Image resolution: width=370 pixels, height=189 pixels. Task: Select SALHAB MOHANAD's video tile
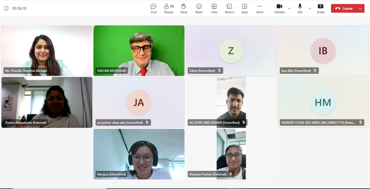click(139, 51)
